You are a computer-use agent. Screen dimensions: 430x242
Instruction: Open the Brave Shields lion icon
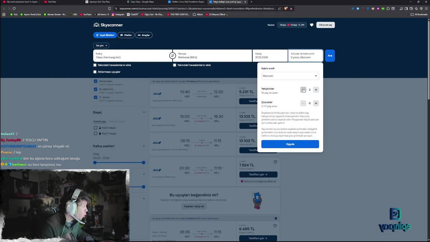[x=286, y=8]
